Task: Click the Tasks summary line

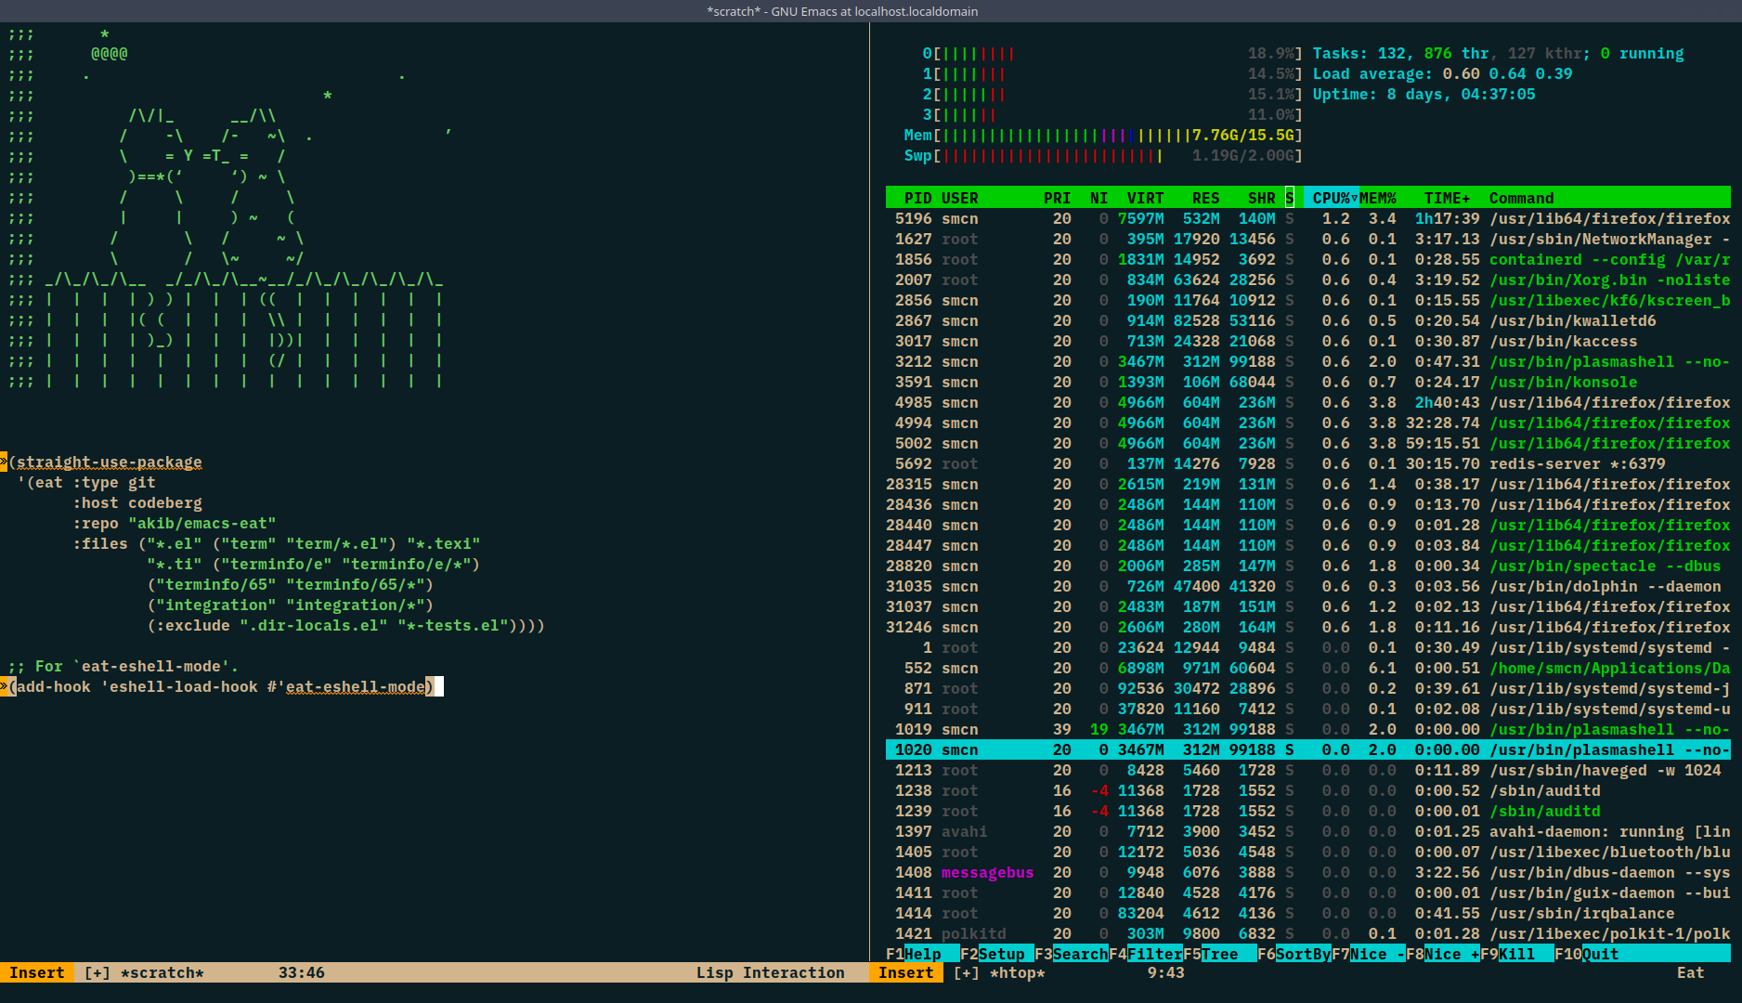Action: (1498, 53)
